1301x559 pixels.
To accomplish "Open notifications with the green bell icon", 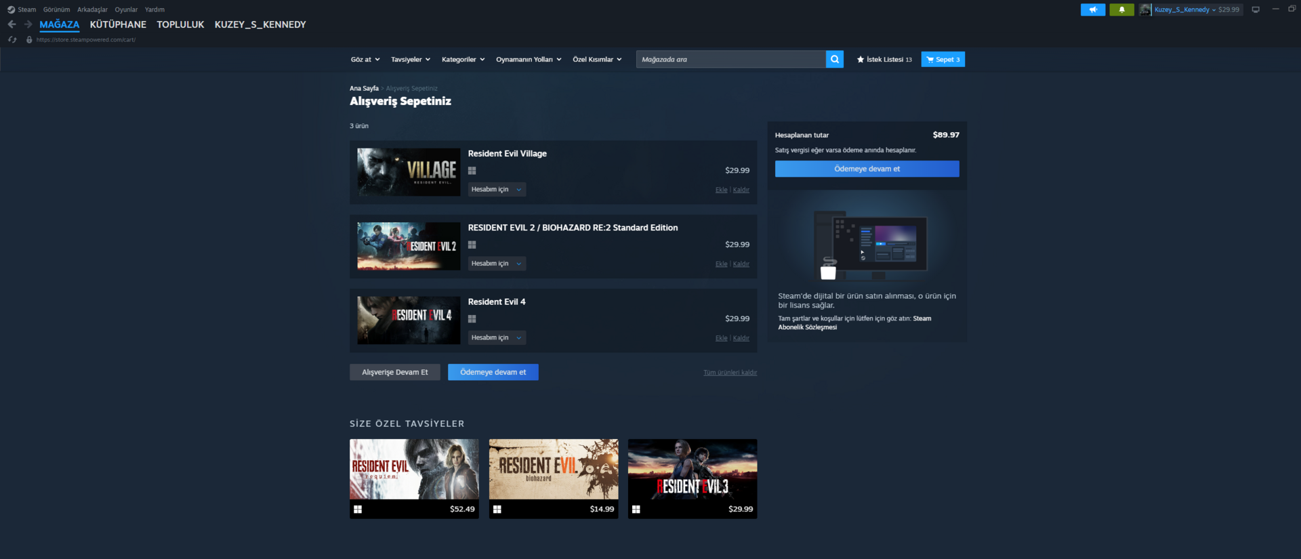I will click(1121, 9).
